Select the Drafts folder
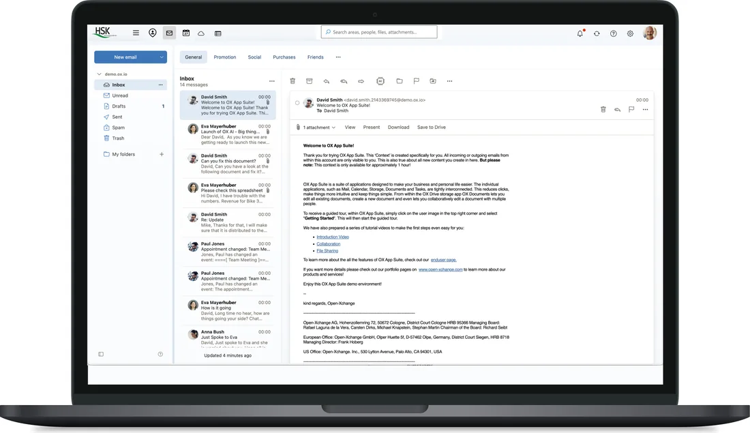Viewport: 750px width, 433px height. click(x=131, y=106)
